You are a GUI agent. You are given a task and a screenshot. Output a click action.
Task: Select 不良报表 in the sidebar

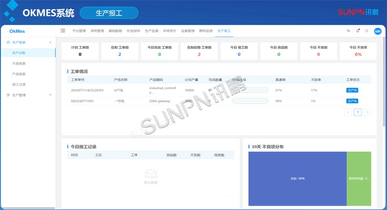pos(19,64)
